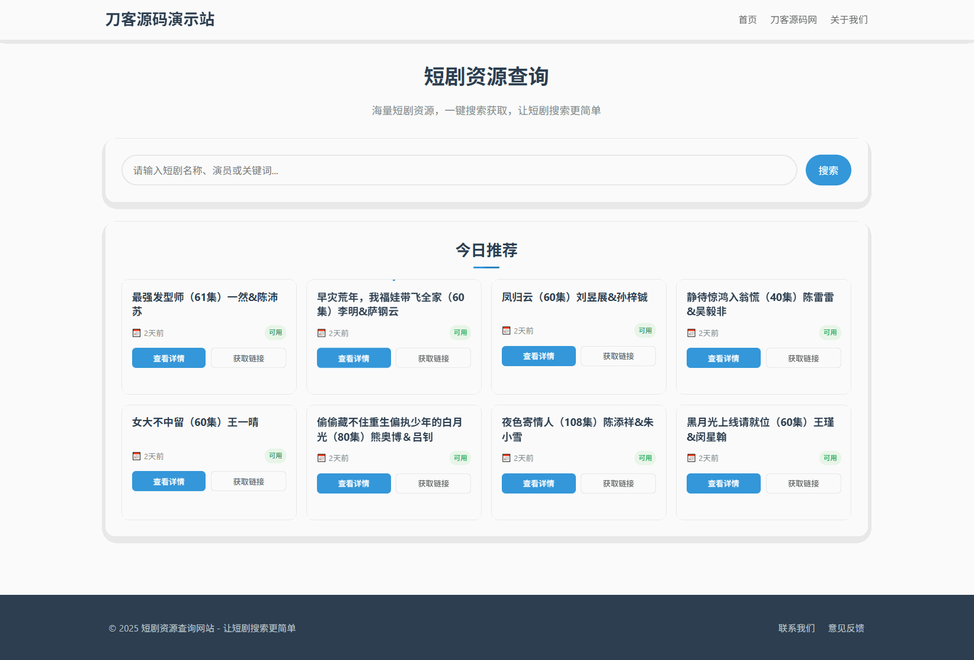The width and height of the screenshot is (974, 660).
Task: Click calendar icon on 最强发型师 card
Action: click(136, 333)
